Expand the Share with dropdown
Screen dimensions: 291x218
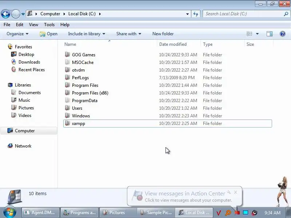(129, 34)
